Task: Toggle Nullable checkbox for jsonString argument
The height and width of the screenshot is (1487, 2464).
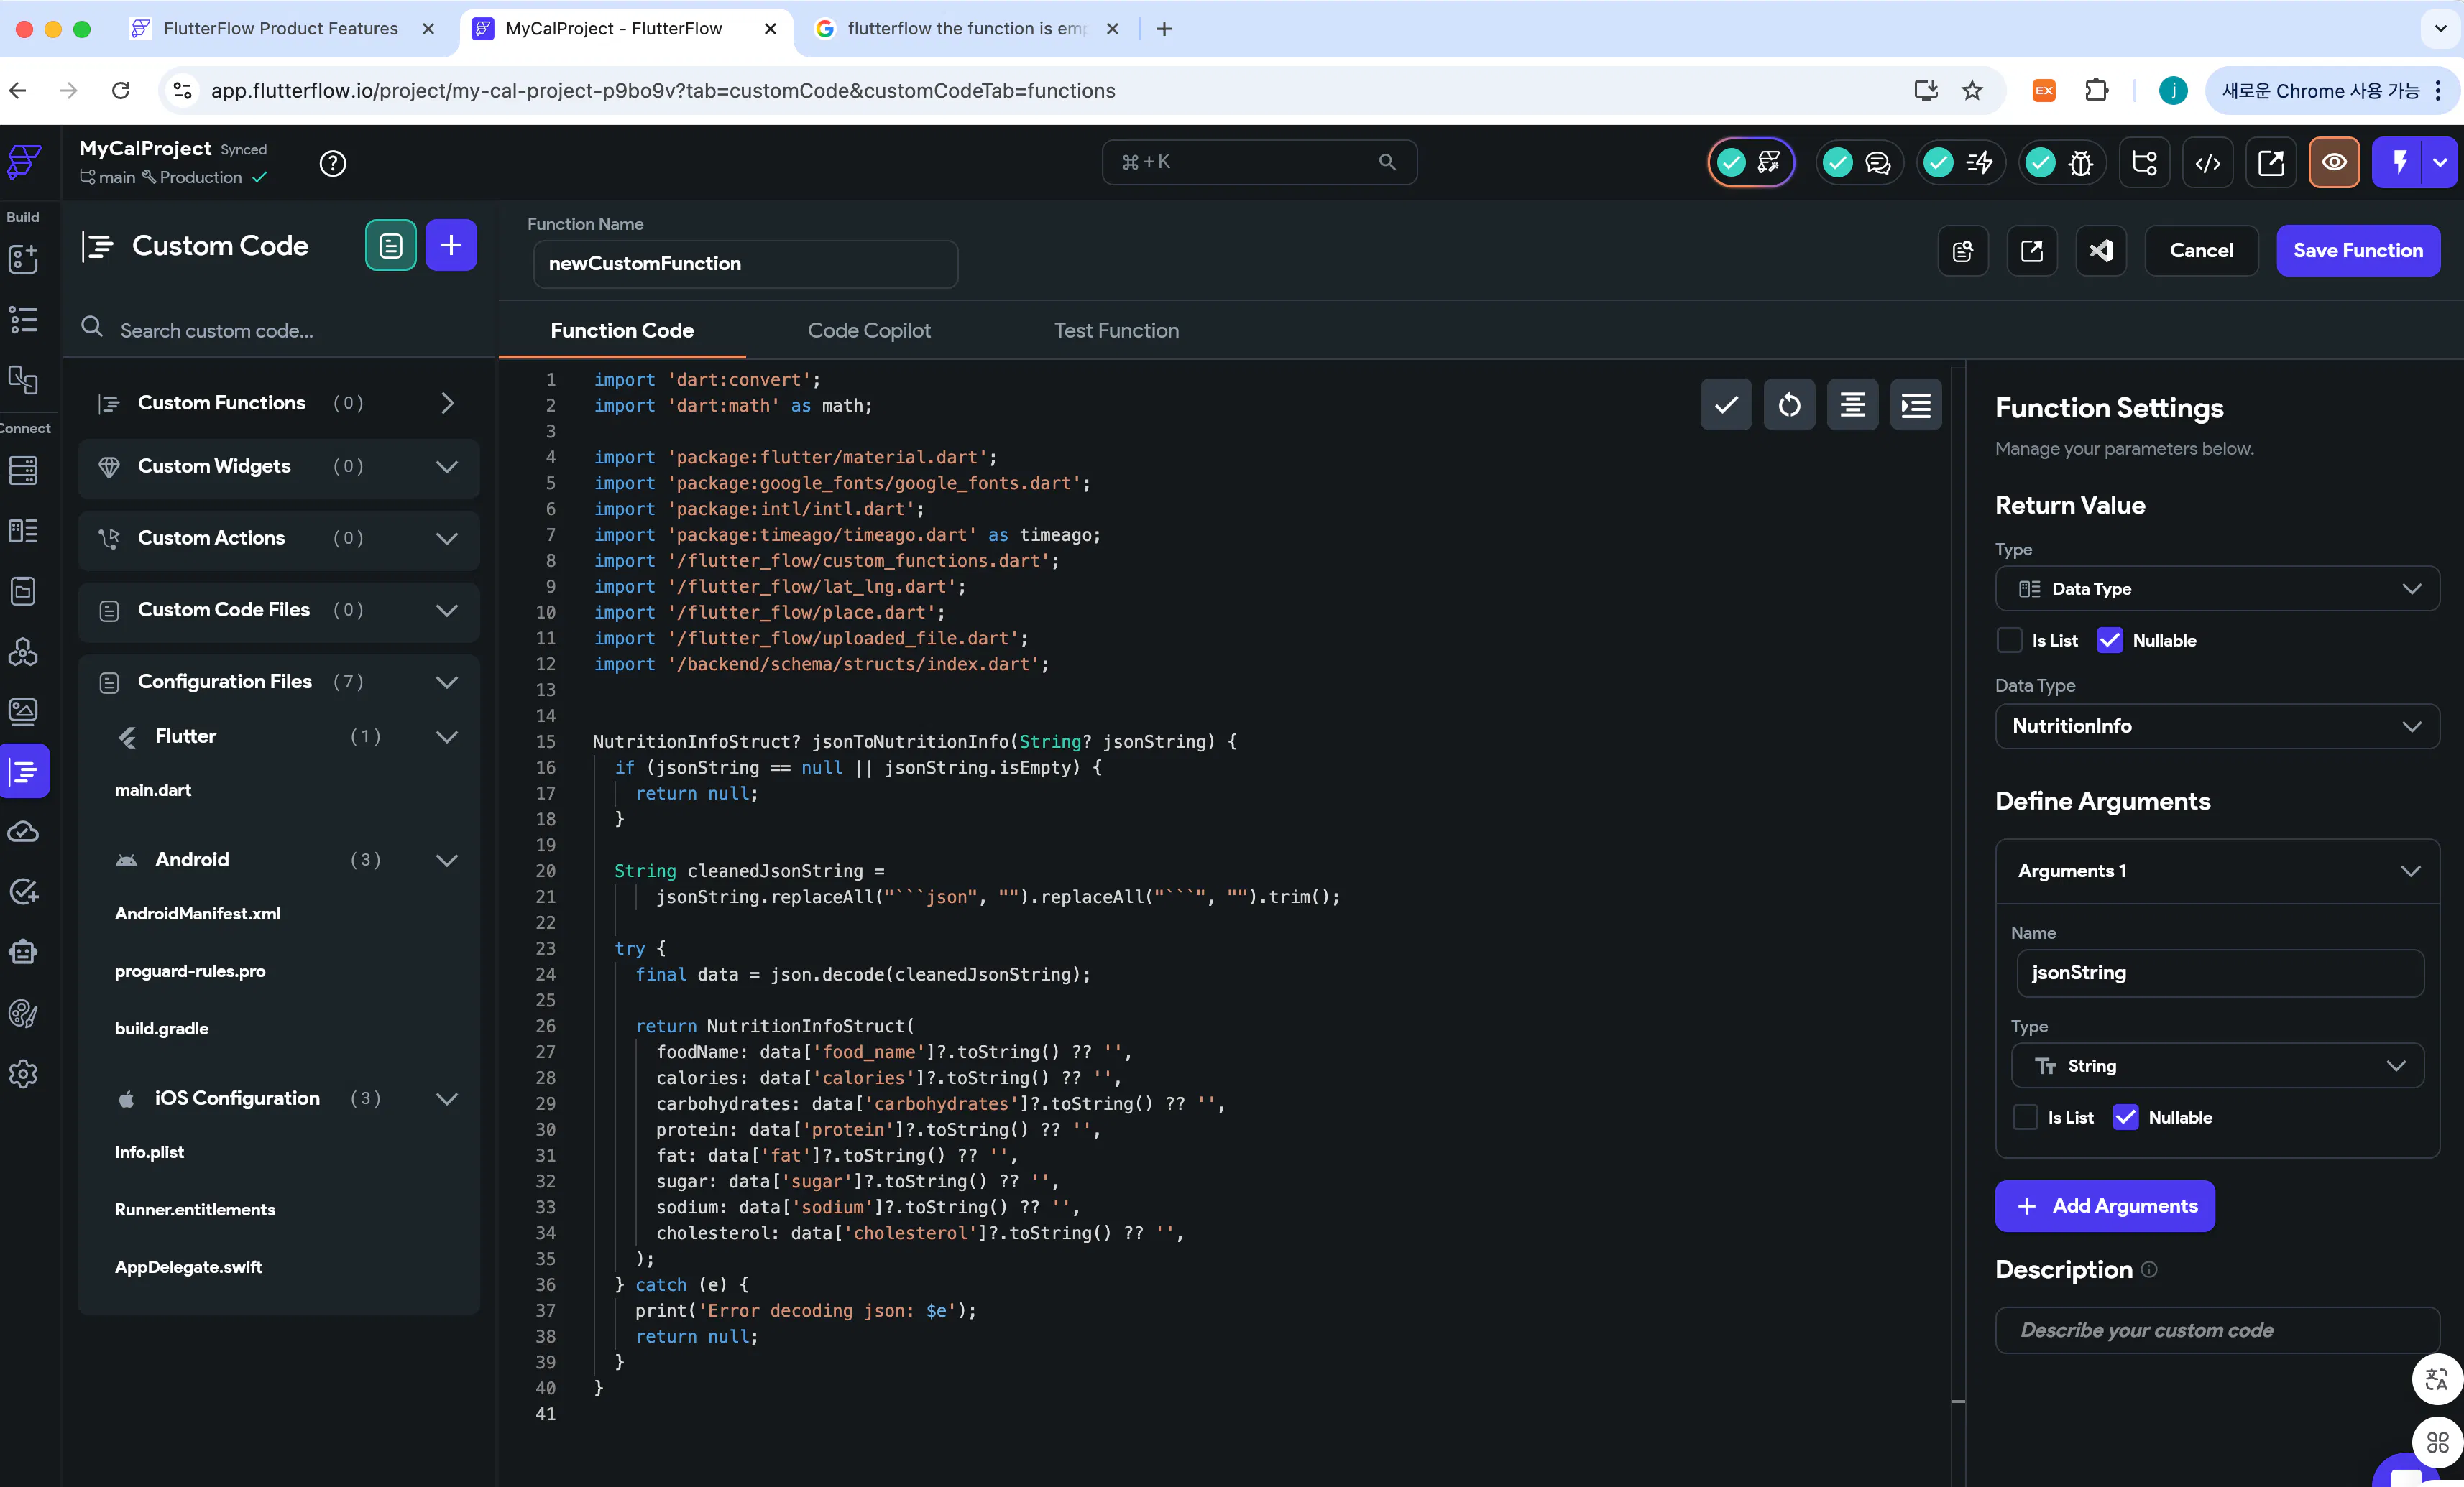Action: (x=2126, y=1117)
